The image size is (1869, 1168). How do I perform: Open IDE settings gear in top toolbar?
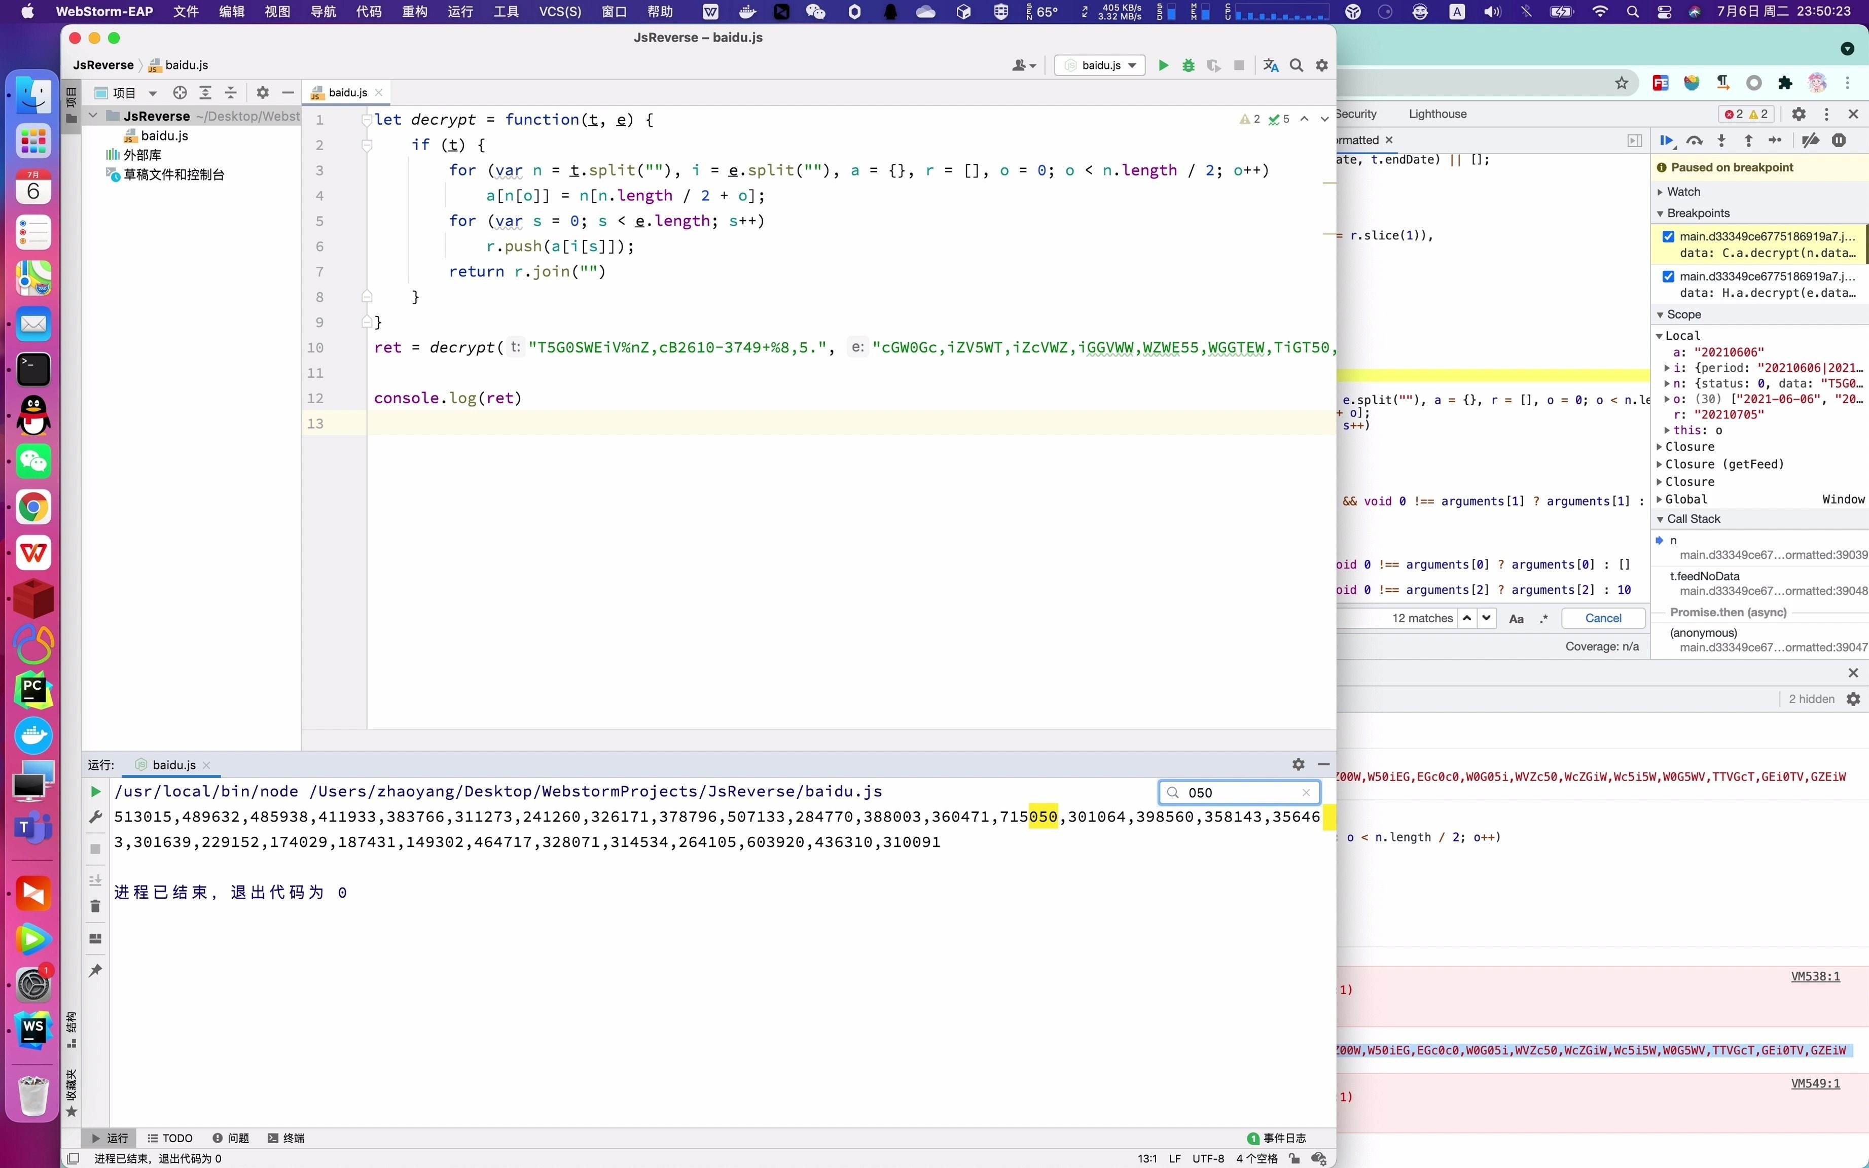(1322, 65)
